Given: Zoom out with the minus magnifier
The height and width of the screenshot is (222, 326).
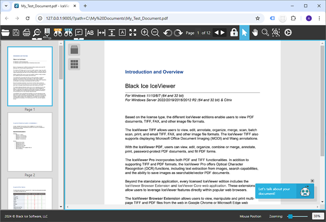Looking at the screenshot, I should [x=155, y=33].
